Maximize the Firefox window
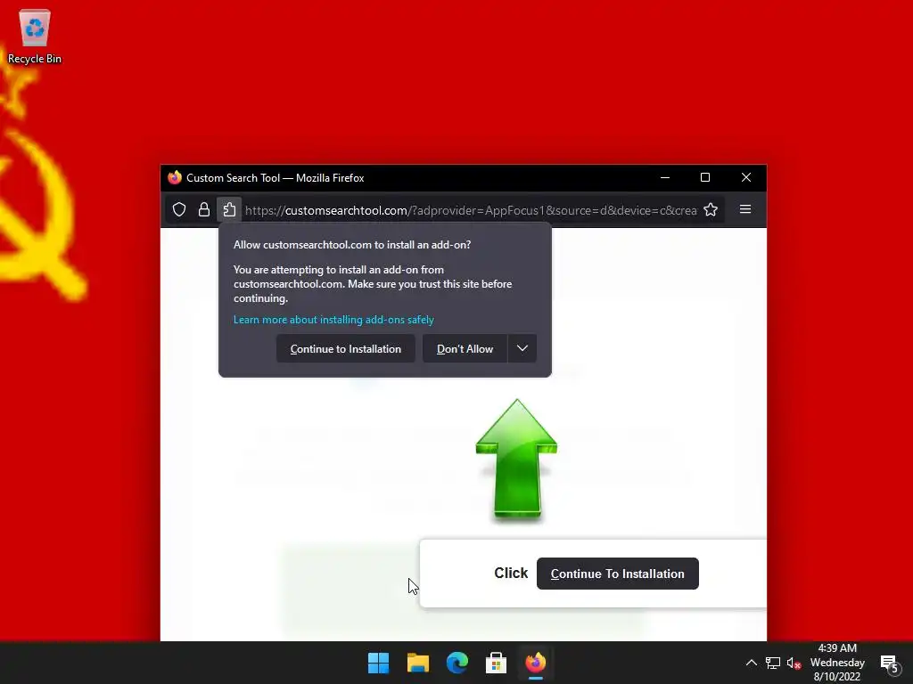 tap(705, 177)
